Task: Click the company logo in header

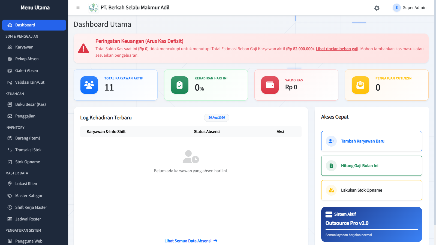Action: (94, 8)
